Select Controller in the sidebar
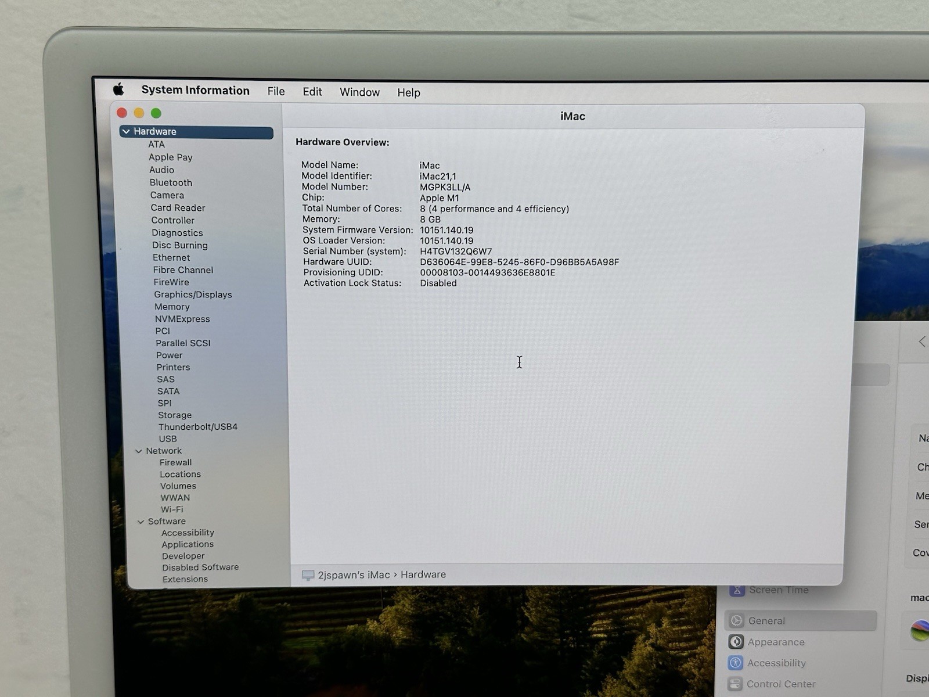This screenshot has height=697, width=929. [172, 221]
